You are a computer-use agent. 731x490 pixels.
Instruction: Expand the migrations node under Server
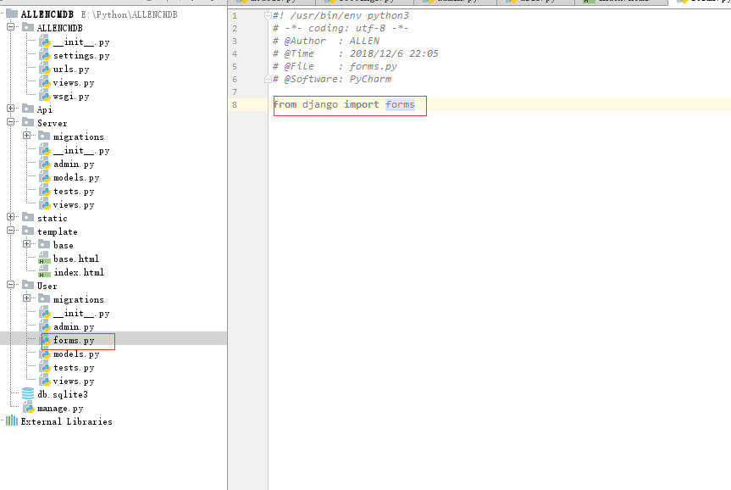coord(26,136)
